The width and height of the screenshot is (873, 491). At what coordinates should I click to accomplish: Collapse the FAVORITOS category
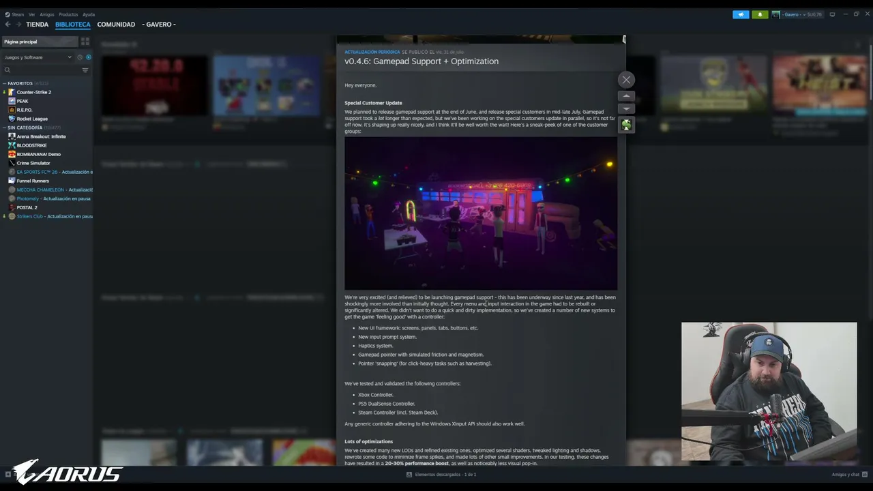(x=4, y=83)
